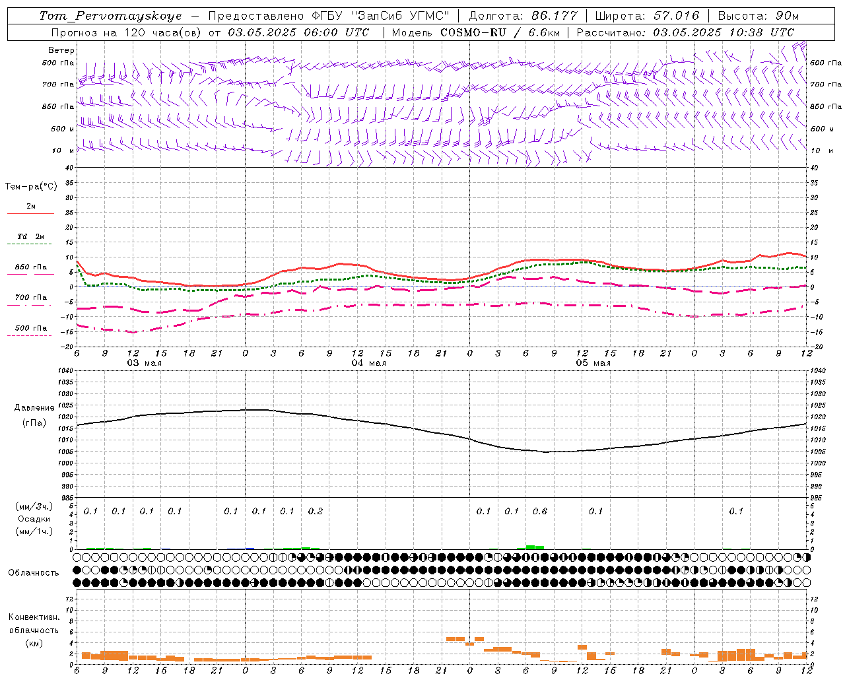
Task: Click the Осадки precipitation label
Action: pyautogui.click(x=34, y=519)
